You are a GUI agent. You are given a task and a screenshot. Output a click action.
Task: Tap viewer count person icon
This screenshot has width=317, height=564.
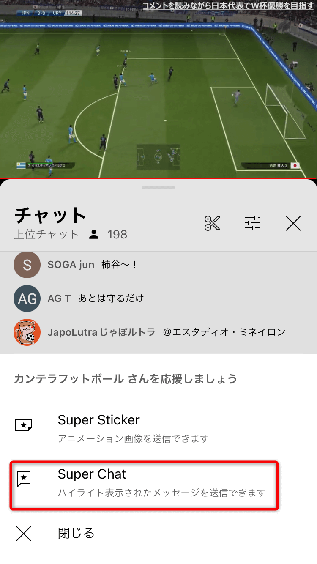pyautogui.click(x=94, y=235)
